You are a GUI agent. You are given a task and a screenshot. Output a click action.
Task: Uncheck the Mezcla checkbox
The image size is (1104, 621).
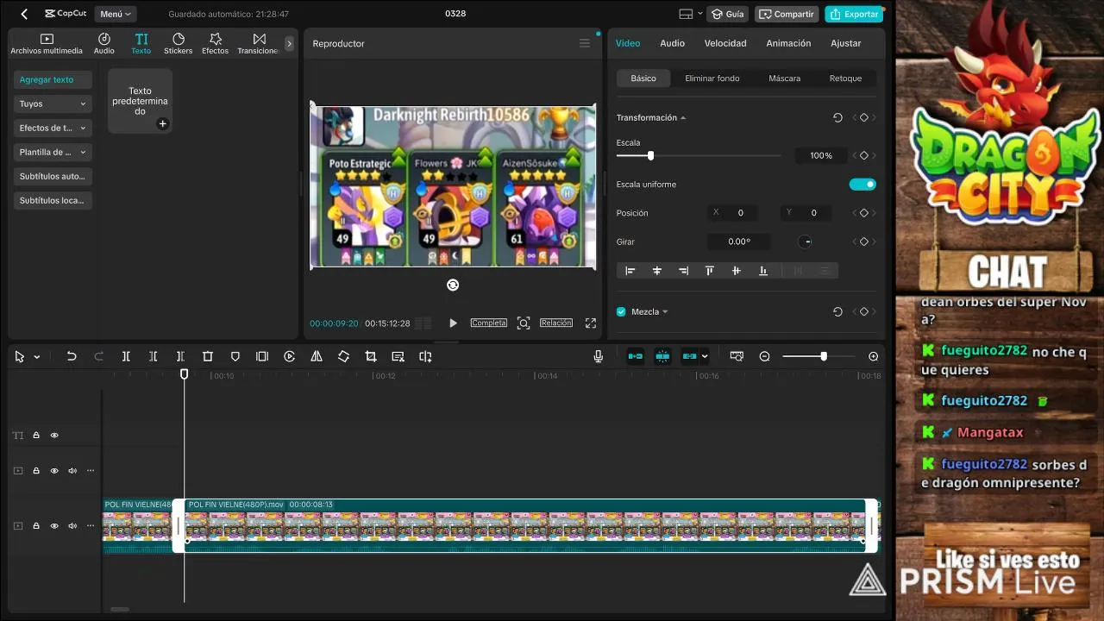click(621, 311)
